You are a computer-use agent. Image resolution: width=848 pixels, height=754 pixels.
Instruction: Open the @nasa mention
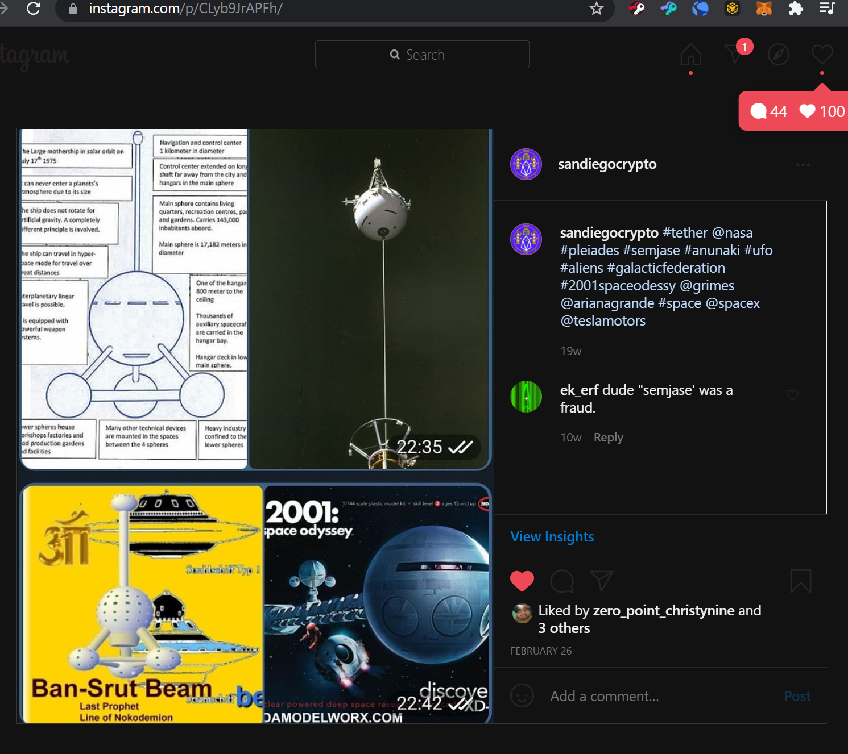[x=733, y=233]
